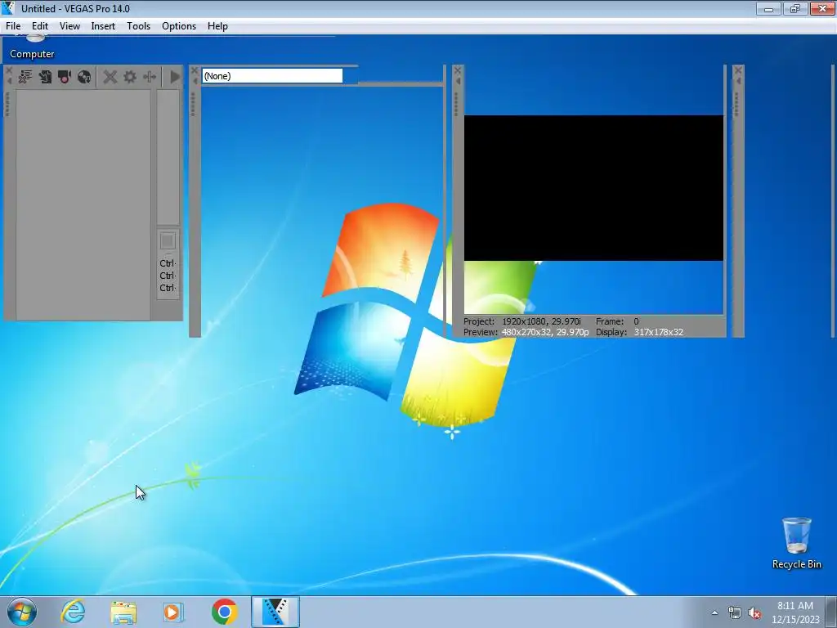
Task: Open the Tools menu
Action: click(x=138, y=25)
